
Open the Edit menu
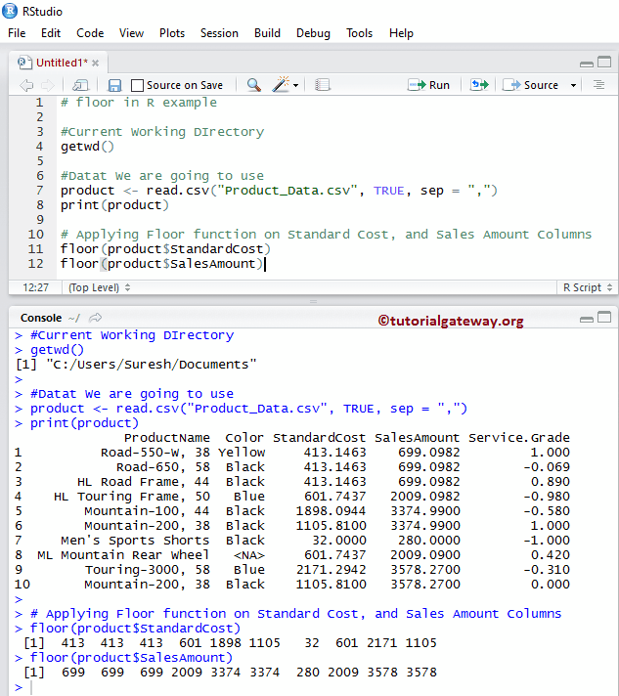(x=51, y=33)
